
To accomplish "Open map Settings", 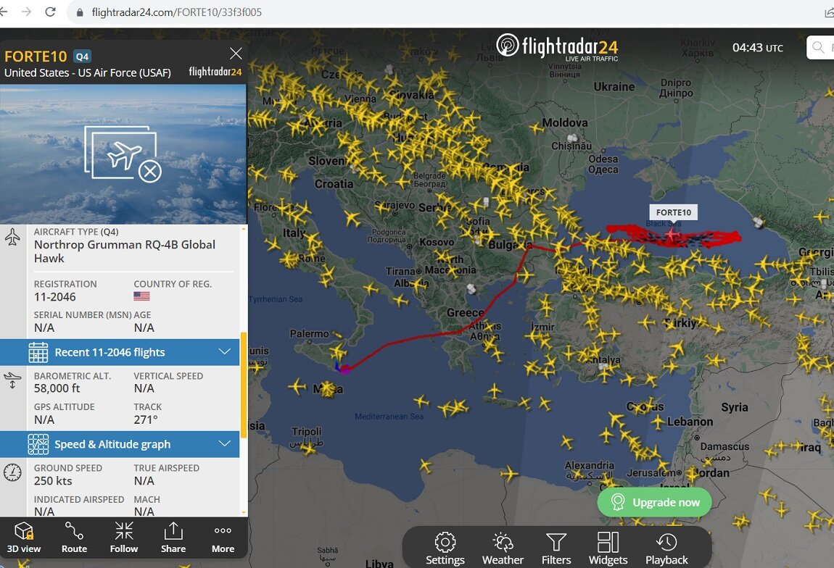I will (445, 549).
